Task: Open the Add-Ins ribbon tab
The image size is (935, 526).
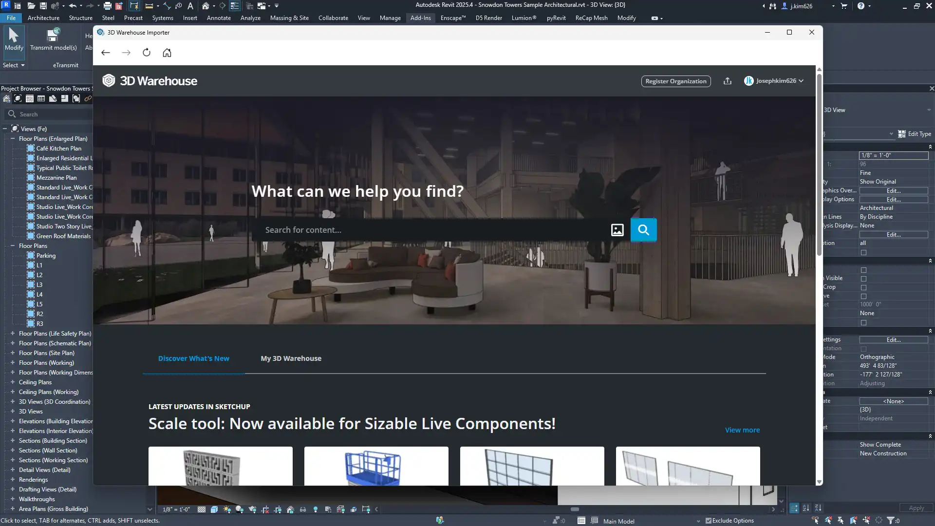Action: coord(420,18)
